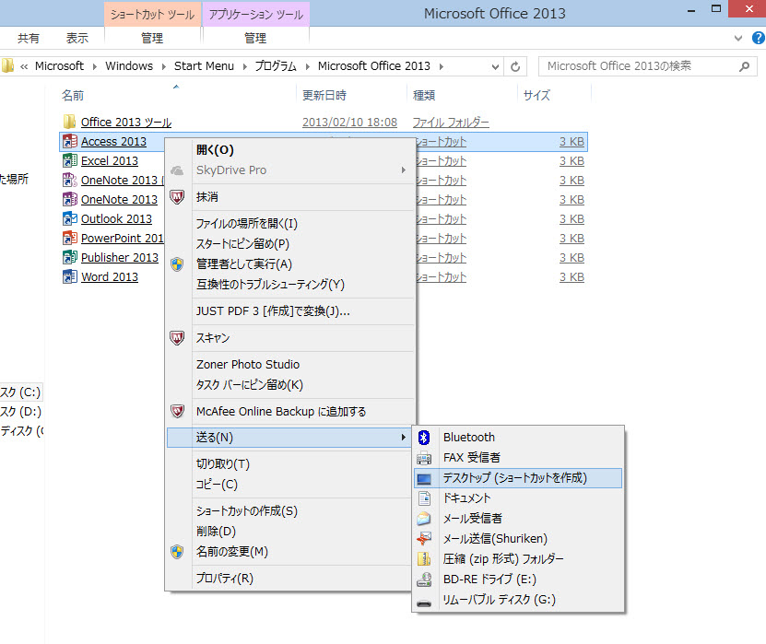
Task: Click the FAX 受信者 fax machine icon
Action: 424,458
